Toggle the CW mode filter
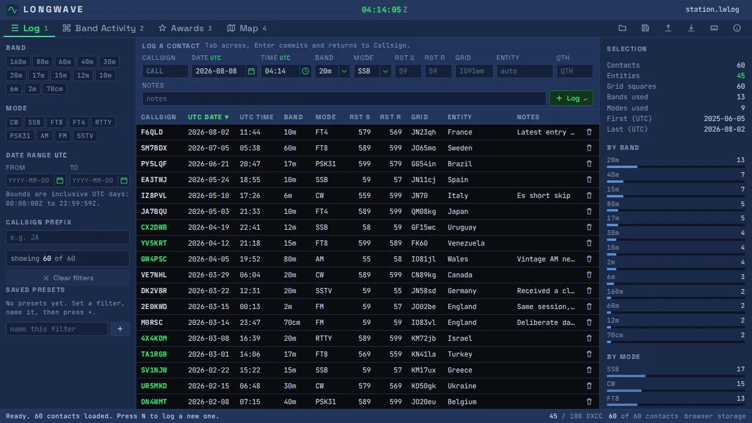The height and width of the screenshot is (423, 752). click(x=14, y=122)
